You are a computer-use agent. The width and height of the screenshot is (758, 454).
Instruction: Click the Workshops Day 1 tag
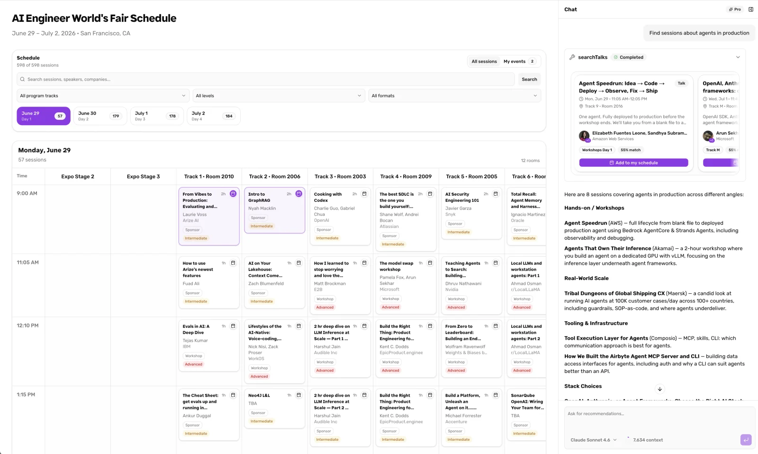point(597,150)
